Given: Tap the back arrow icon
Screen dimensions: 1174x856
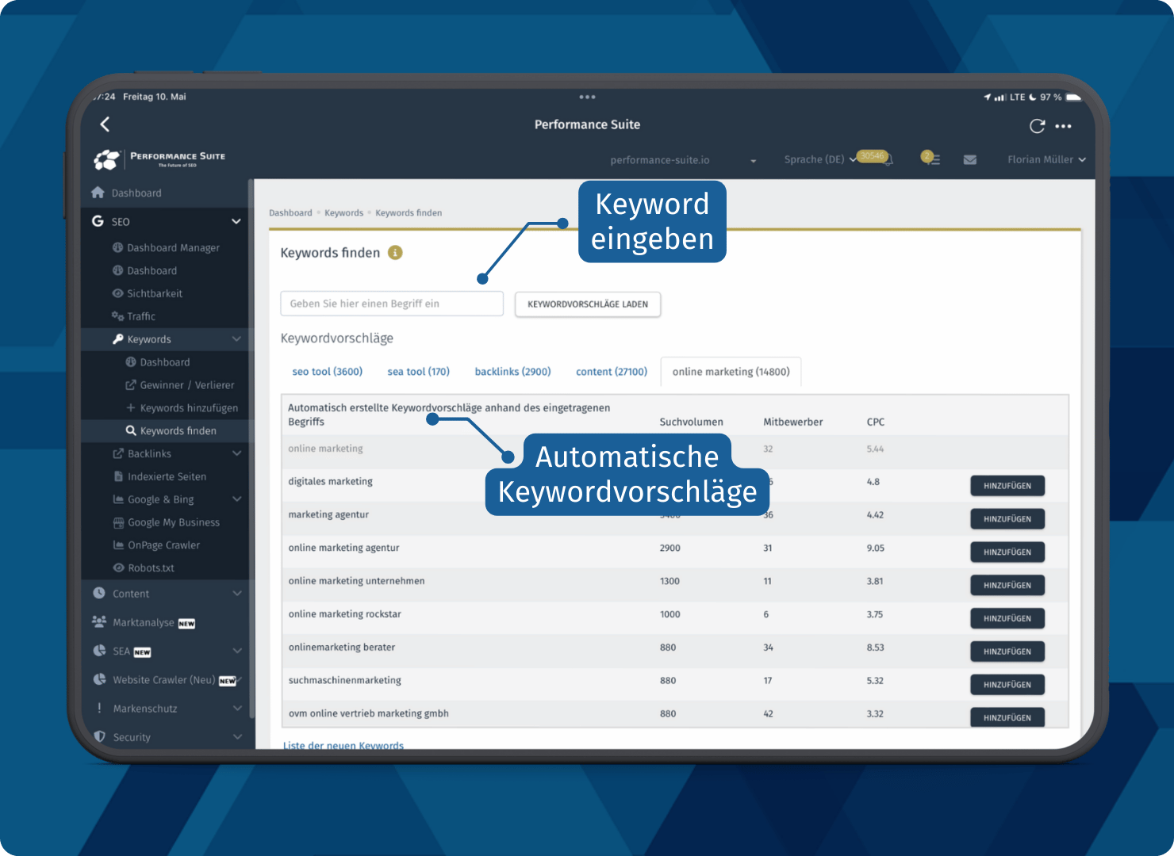Looking at the screenshot, I should pyautogui.click(x=105, y=124).
